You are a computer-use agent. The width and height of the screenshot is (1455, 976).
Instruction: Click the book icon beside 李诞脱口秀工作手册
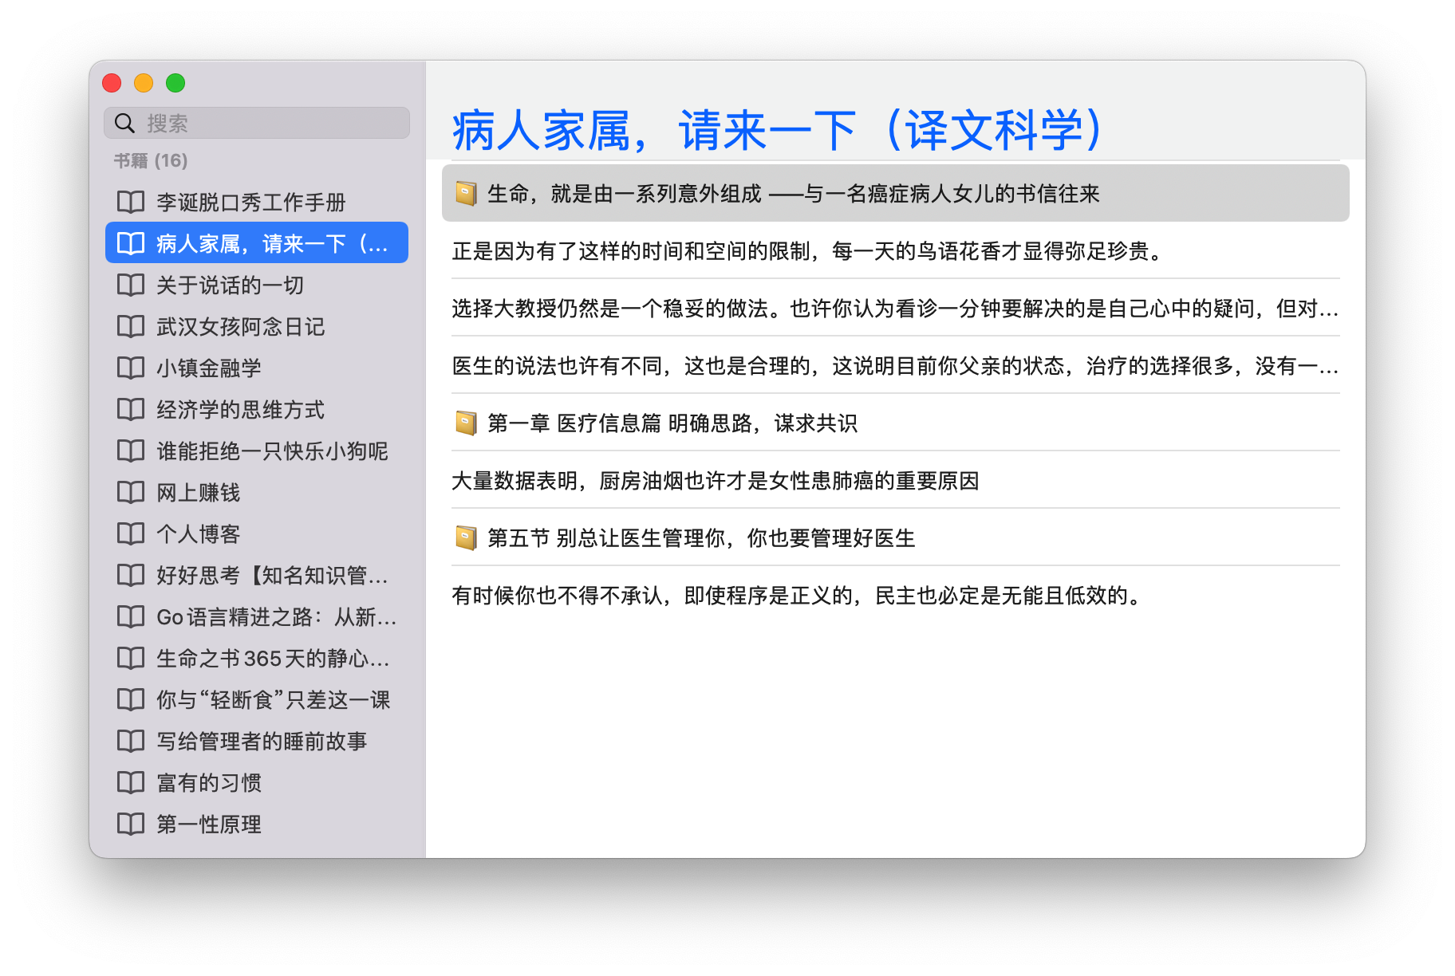point(130,202)
